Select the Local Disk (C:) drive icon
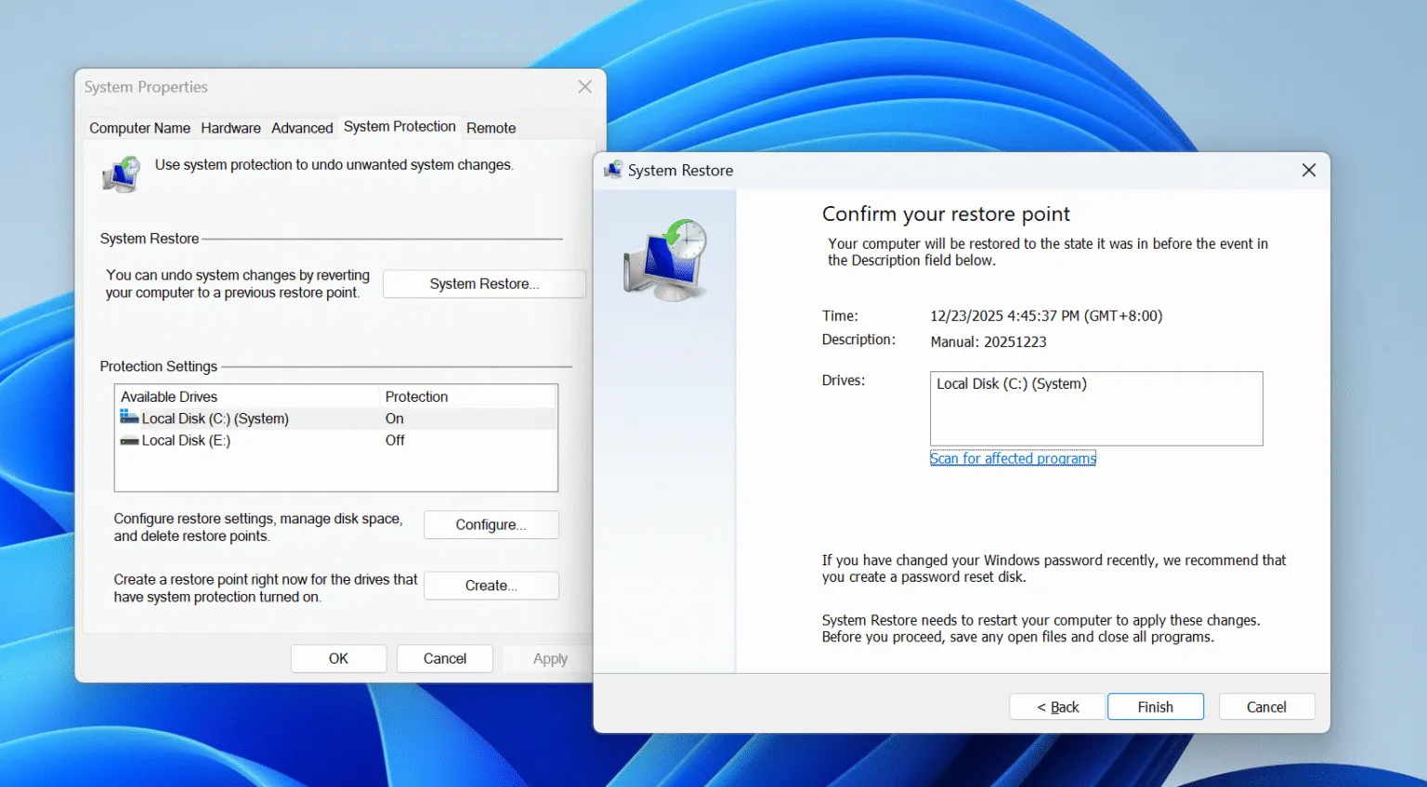The width and height of the screenshot is (1427, 787). coord(128,418)
